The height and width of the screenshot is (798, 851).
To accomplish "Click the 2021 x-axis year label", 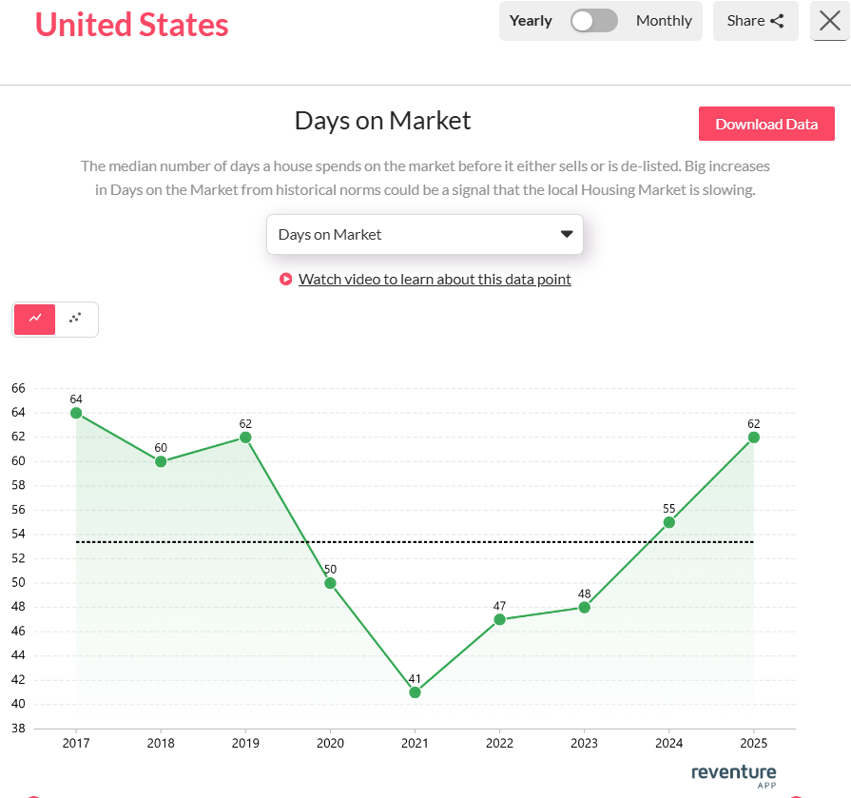I will coord(415,743).
